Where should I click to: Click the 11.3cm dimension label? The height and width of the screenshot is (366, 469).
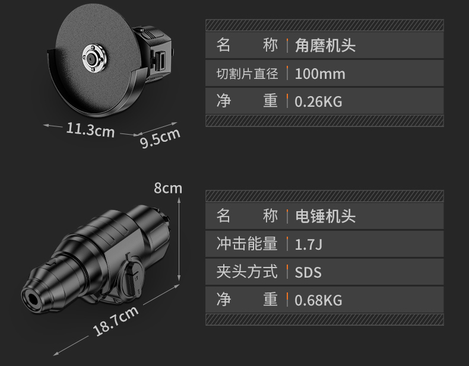click(x=90, y=130)
